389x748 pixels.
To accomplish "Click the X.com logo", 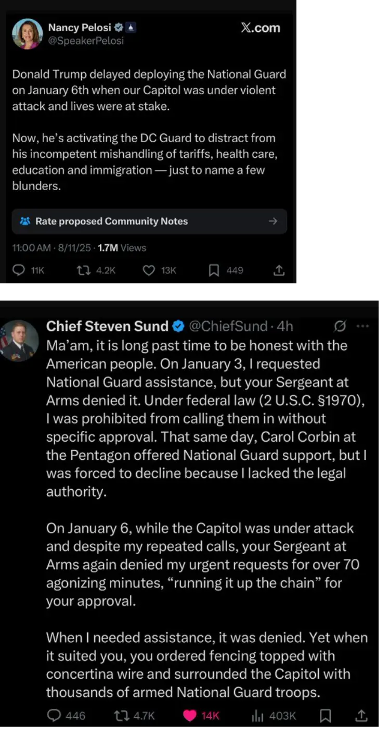I will pos(261,28).
